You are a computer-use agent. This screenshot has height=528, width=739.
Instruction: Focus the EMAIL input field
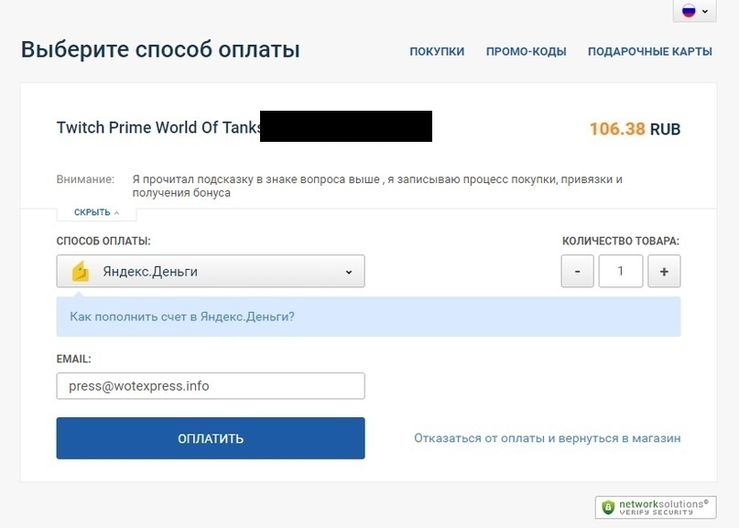tap(211, 385)
